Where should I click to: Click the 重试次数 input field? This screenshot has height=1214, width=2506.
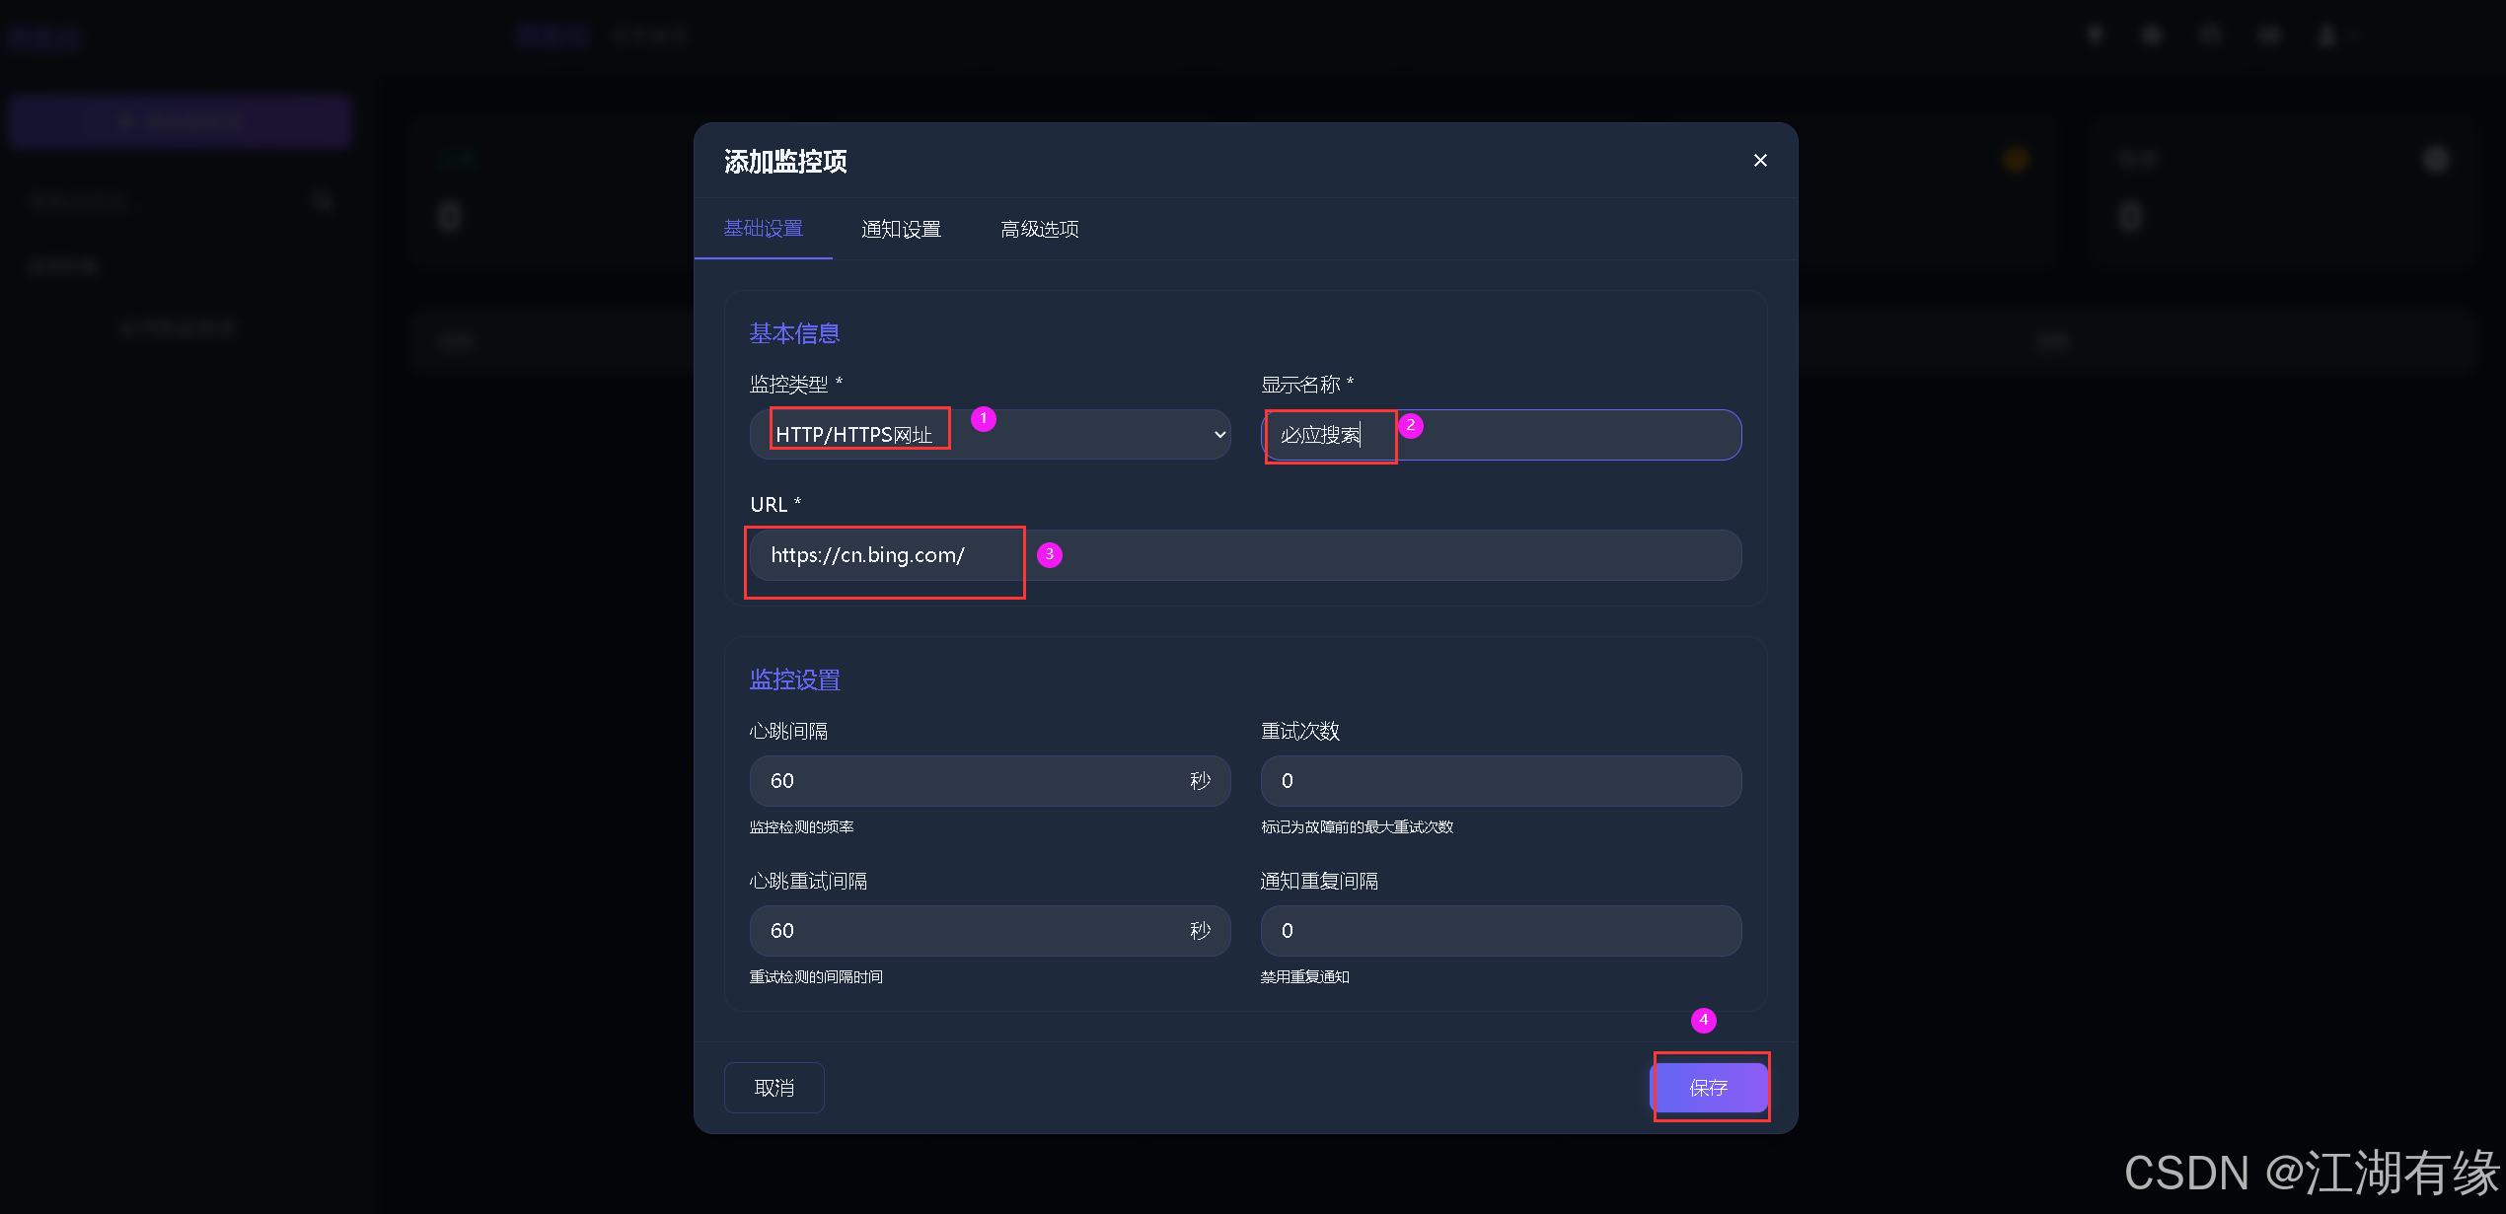[1500, 781]
